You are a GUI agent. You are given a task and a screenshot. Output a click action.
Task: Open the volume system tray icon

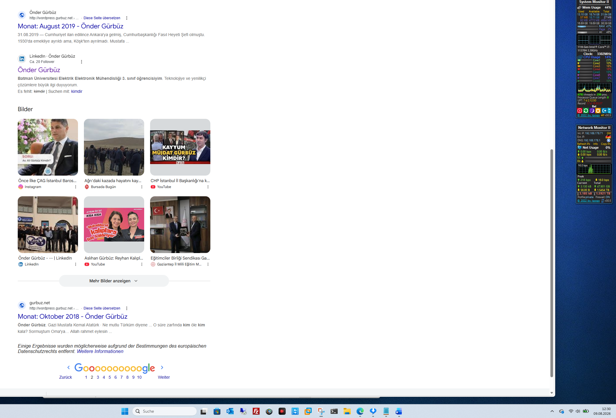coord(578,411)
